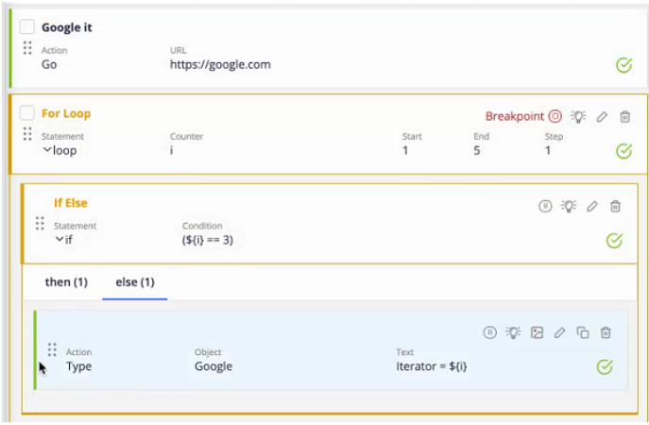
Task: Check the For Loop step checkbox
Action: pyautogui.click(x=26, y=112)
